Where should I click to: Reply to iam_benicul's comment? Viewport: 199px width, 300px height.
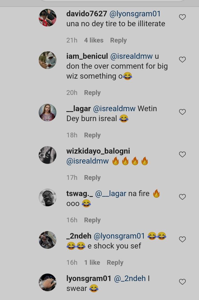[x=92, y=93]
